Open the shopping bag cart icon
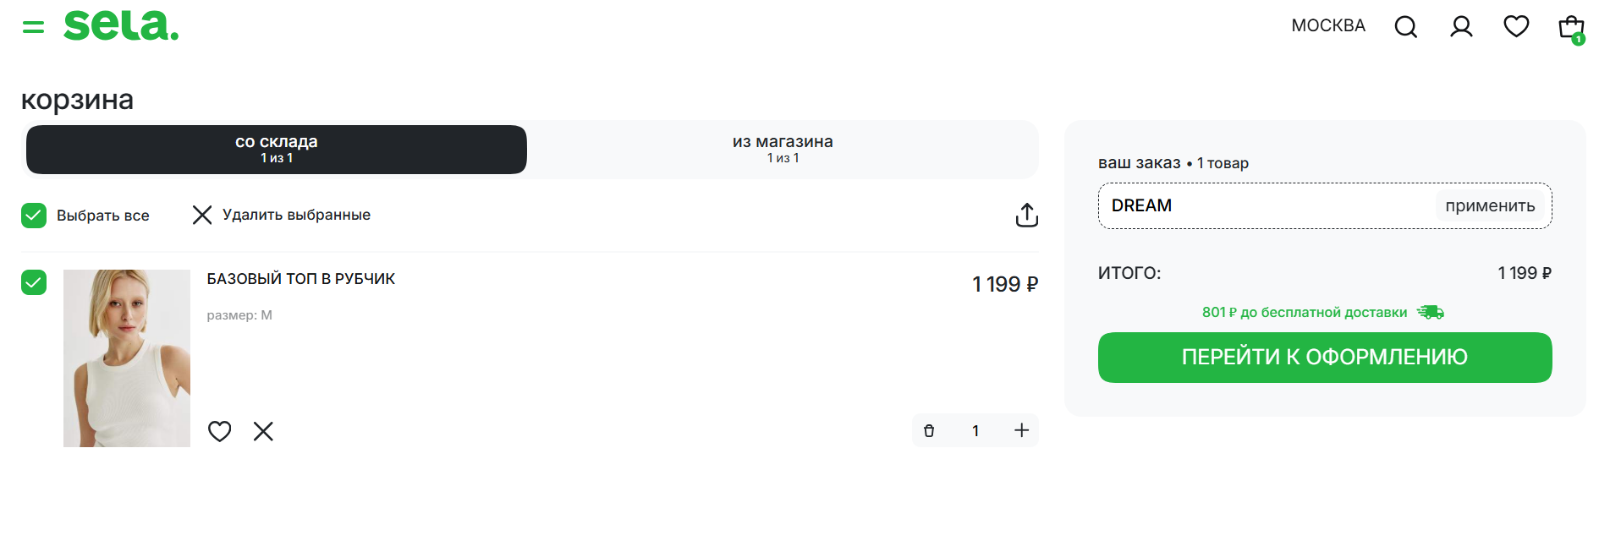Image resolution: width=1599 pixels, height=541 pixels. pos(1570,27)
